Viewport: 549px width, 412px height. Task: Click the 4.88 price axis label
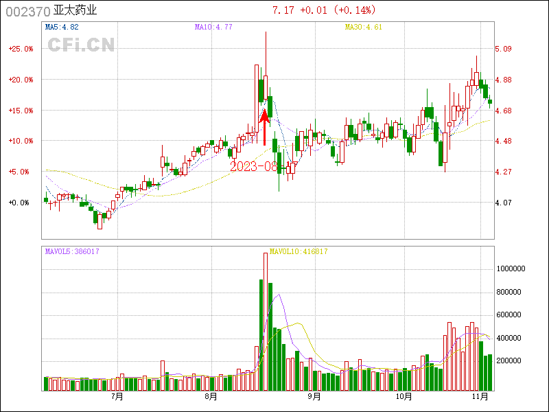pyautogui.click(x=503, y=80)
